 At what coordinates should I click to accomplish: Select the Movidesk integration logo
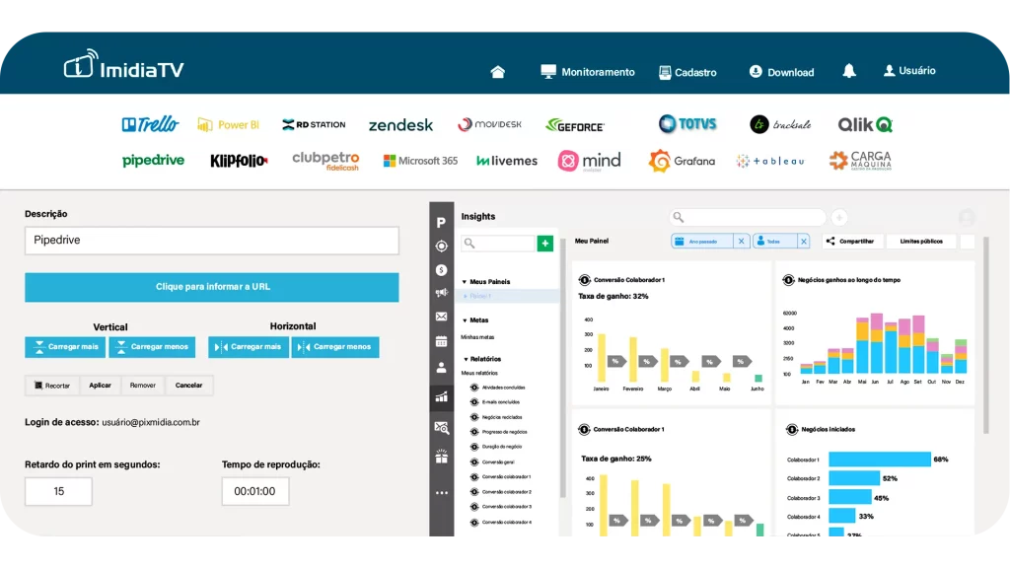489,124
